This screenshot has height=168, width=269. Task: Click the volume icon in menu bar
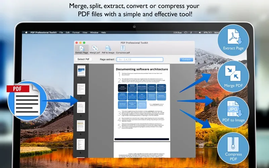[200, 32]
